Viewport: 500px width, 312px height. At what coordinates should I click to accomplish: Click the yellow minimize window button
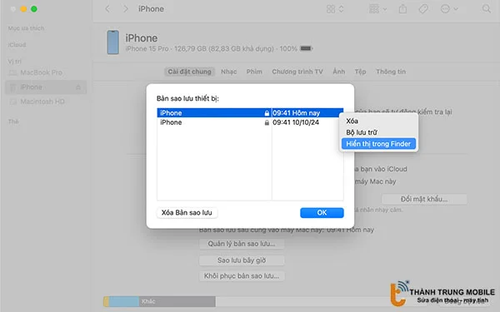pos(23,9)
